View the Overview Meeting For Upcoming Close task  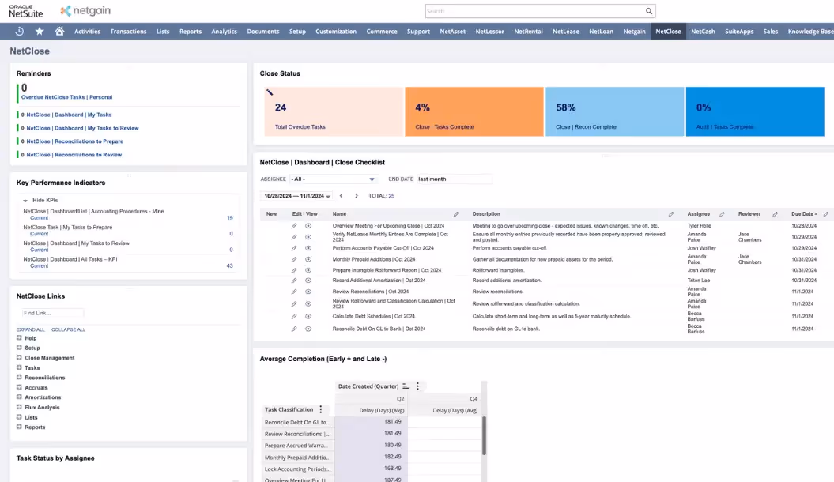point(308,226)
